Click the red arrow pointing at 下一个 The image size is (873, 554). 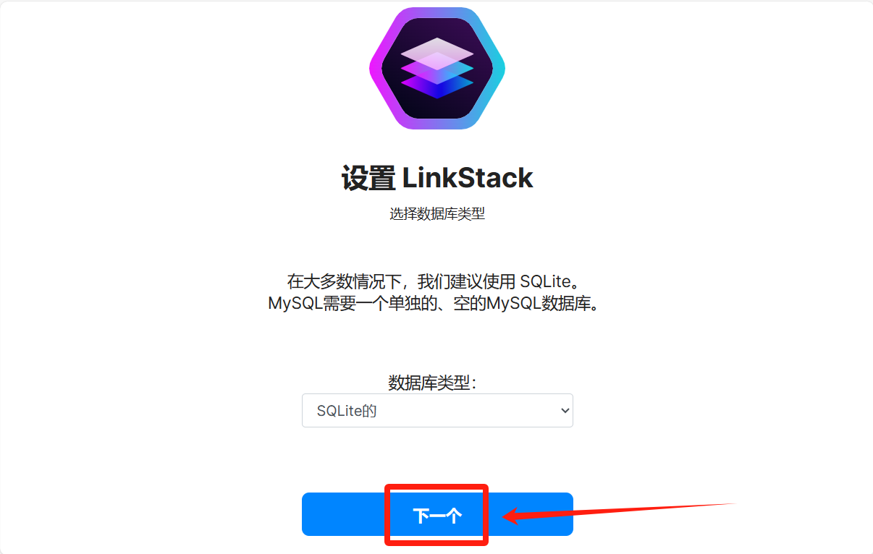619,511
